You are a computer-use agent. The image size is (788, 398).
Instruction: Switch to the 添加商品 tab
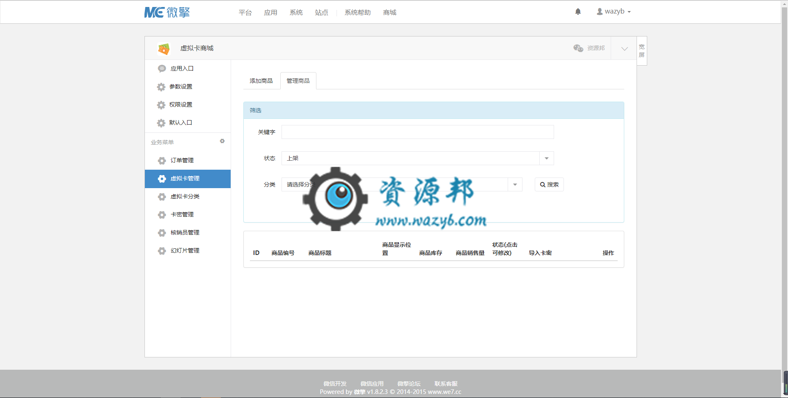click(x=261, y=81)
